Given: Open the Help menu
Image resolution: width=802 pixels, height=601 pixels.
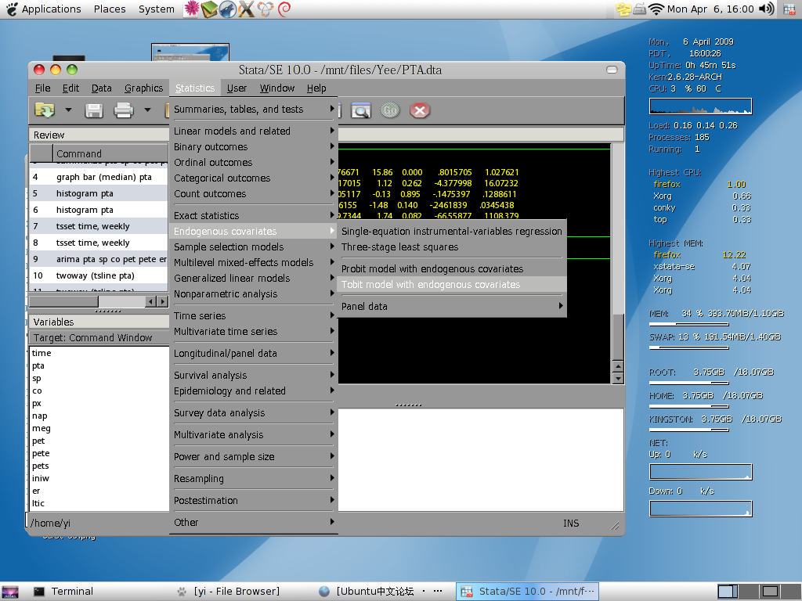Looking at the screenshot, I should pyautogui.click(x=316, y=88).
